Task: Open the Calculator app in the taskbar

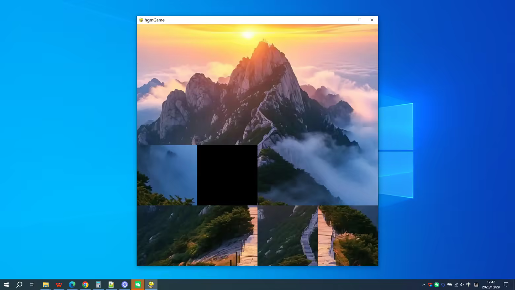Action: 98,284
